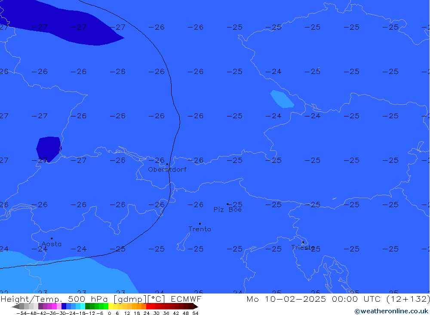The height and width of the screenshot is (315, 430).
Task: Click the '54' legend scale label
Action: click(x=195, y=313)
